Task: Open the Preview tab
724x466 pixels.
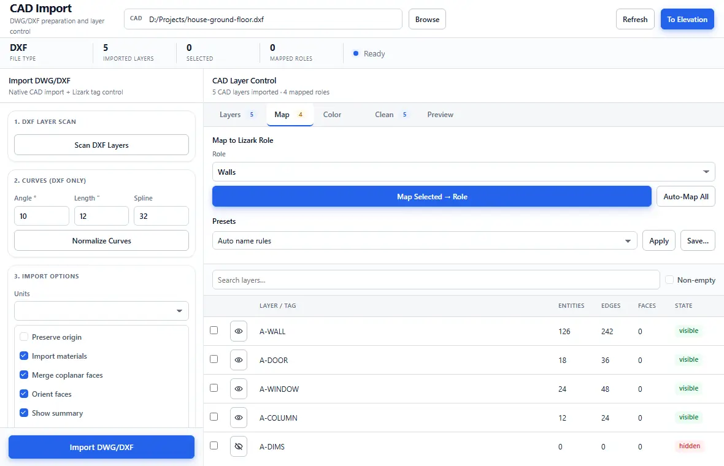Action: pyautogui.click(x=440, y=115)
